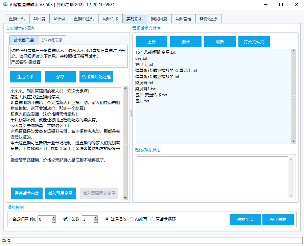Enable the 原话术循环 playback mode
The image size is (304, 246).
coord(153,219)
